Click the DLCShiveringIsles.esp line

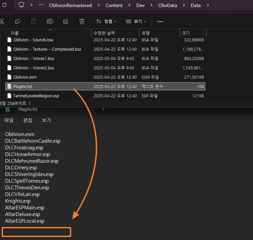click(29, 174)
